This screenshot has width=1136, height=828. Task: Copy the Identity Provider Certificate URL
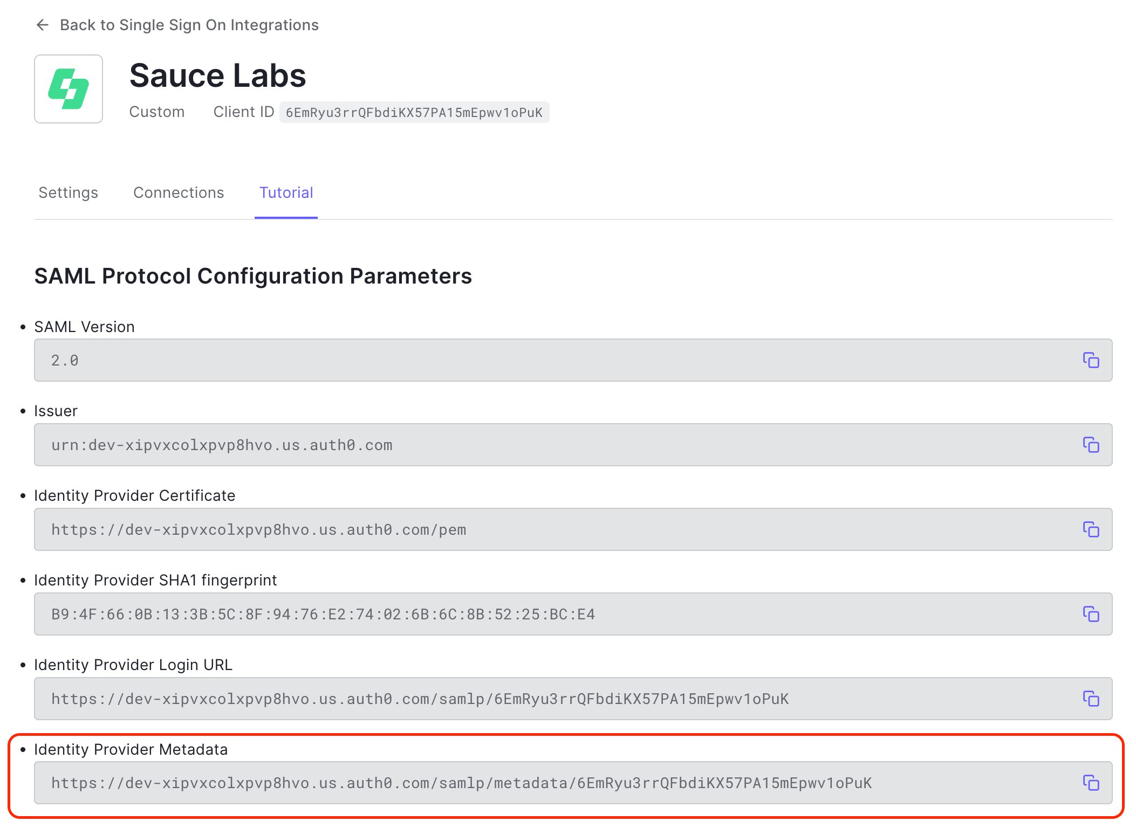1091,529
